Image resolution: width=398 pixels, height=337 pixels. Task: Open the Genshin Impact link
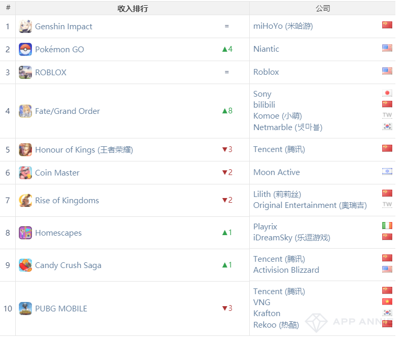[x=63, y=27]
